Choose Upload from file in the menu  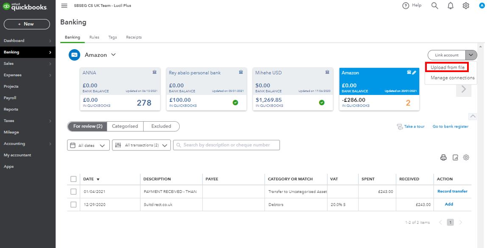click(x=447, y=67)
